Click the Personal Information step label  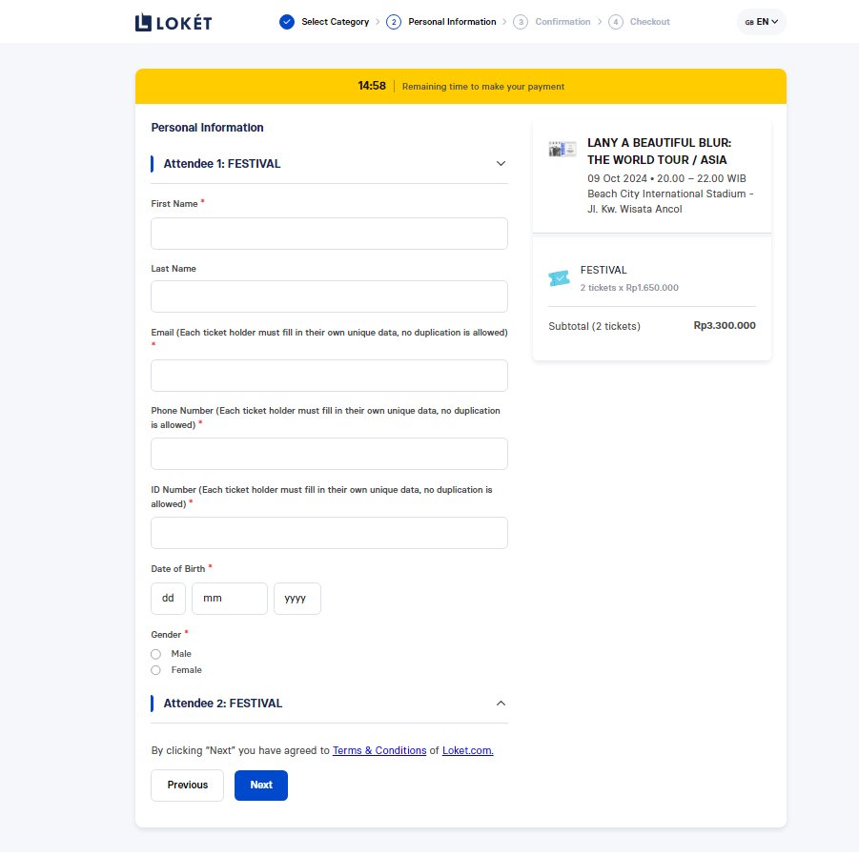[452, 22]
